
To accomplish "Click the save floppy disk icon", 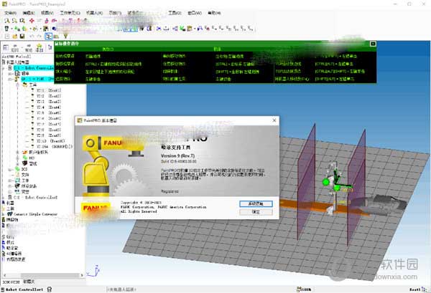I will (x=22, y=37).
